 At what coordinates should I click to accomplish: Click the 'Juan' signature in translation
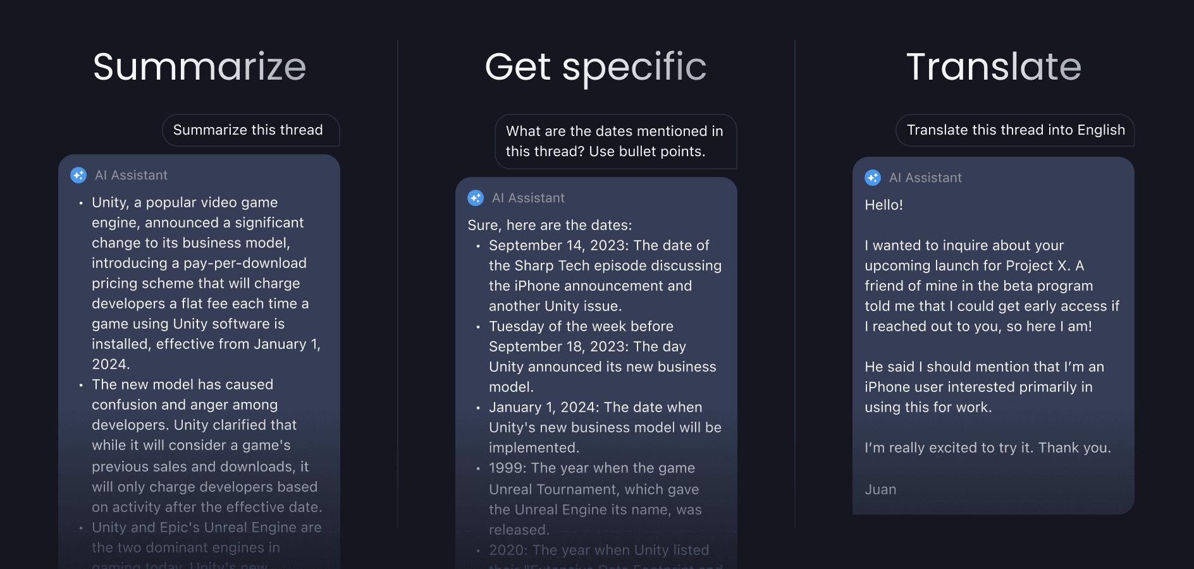point(880,489)
